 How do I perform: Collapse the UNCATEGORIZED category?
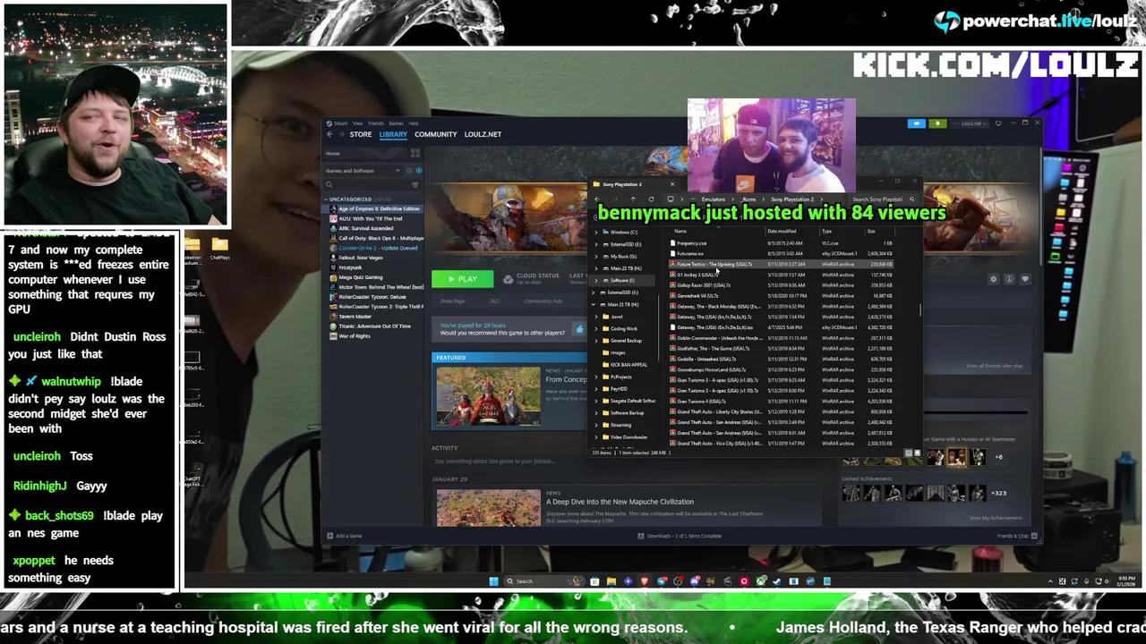326,199
